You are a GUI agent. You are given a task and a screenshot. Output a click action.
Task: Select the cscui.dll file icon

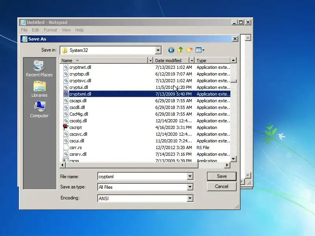[x=66, y=141]
